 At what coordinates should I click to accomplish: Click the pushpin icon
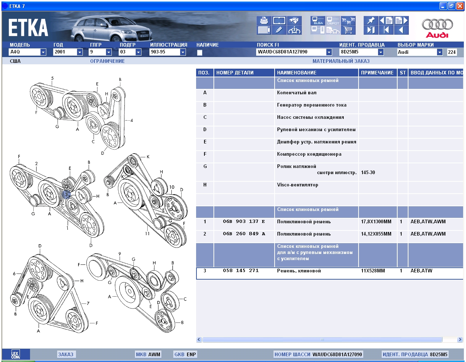coord(371,21)
